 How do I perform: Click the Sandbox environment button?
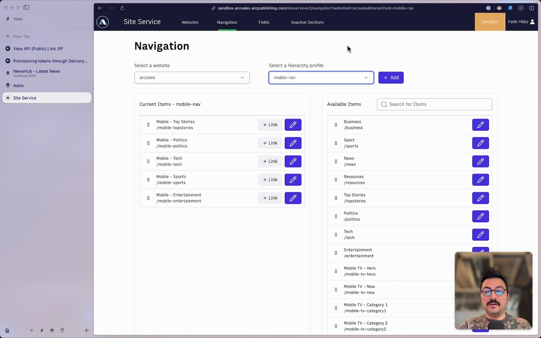point(490,22)
